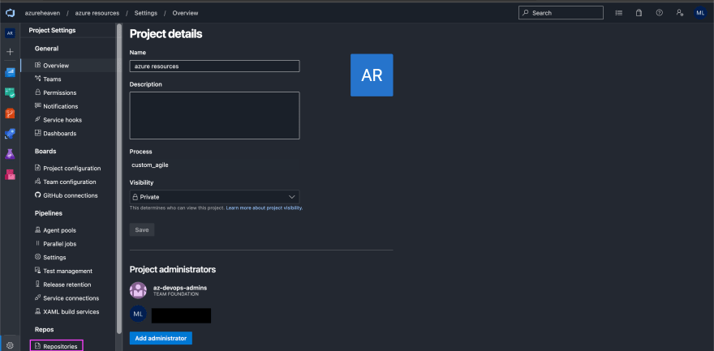Click azure resources in the breadcrumb
Image resolution: width=714 pixels, height=351 pixels.
click(x=97, y=13)
